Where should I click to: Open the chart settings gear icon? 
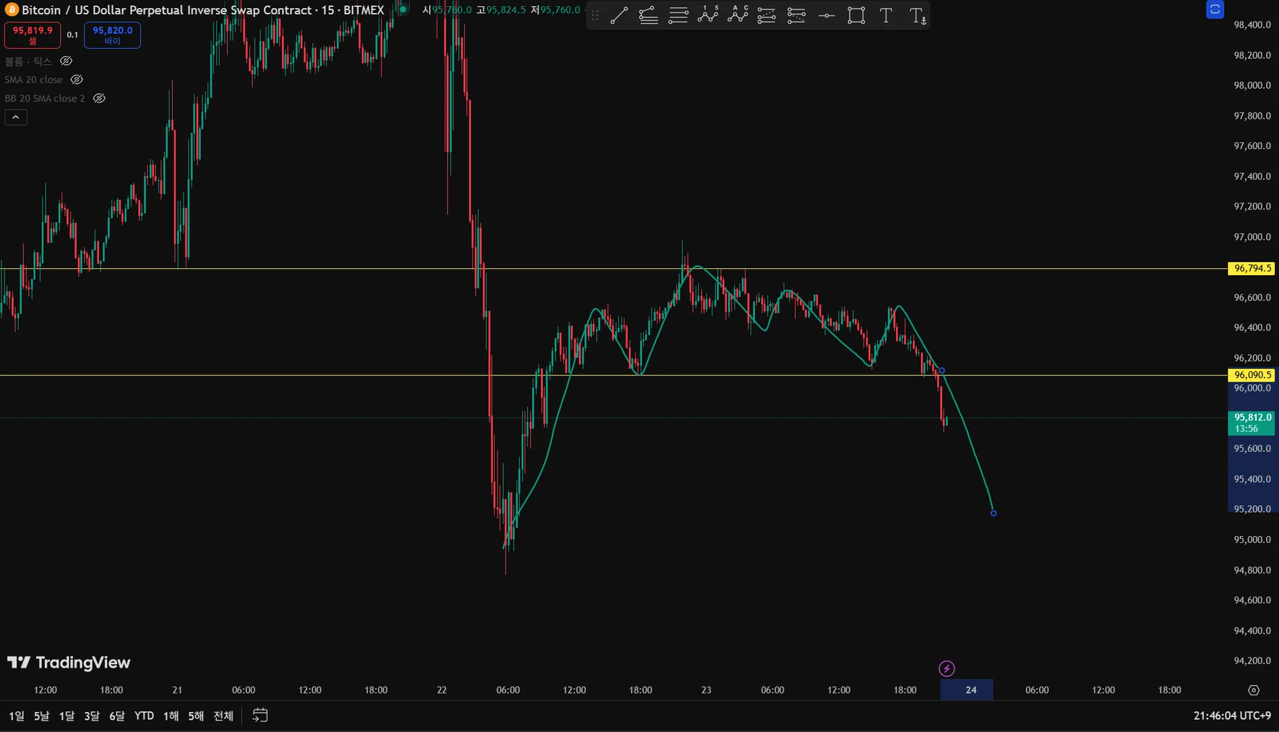(x=1253, y=690)
